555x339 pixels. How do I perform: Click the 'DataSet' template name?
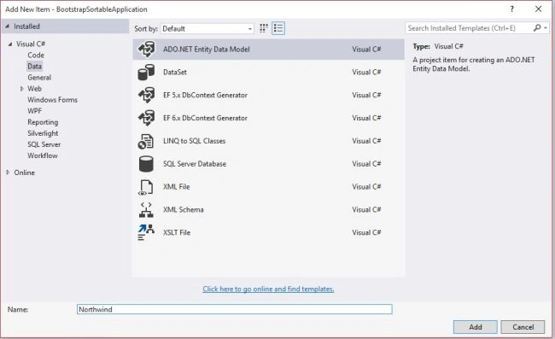(175, 73)
